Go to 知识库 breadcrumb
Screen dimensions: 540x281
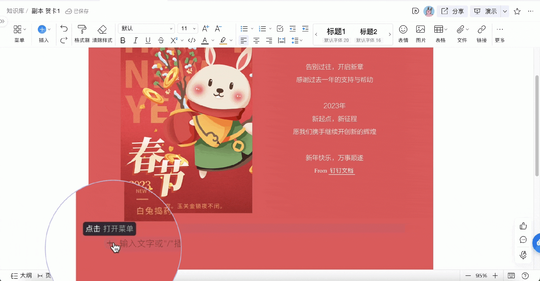[x=15, y=11]
